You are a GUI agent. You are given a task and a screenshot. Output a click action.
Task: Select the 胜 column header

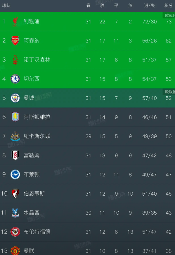102,6
